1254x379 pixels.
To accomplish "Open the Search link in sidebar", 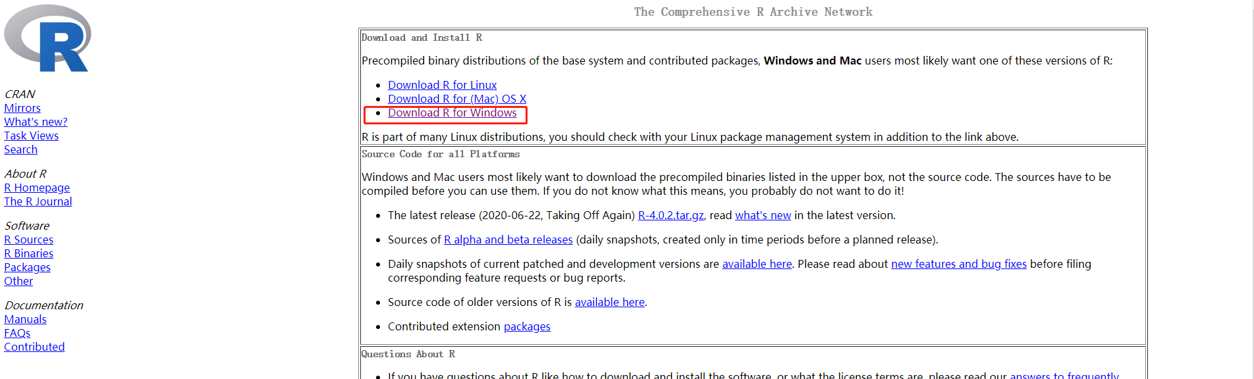I will [20, 149].
